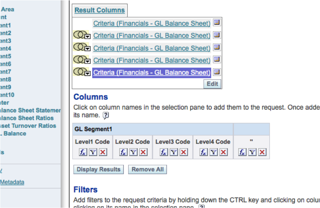Open the Metadata link in the sidebar

12,182
